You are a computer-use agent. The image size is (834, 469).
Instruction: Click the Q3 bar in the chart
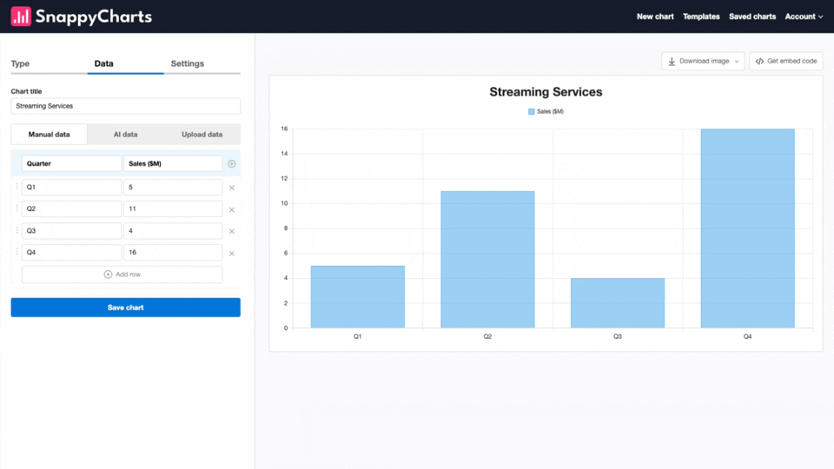(618, 303)
